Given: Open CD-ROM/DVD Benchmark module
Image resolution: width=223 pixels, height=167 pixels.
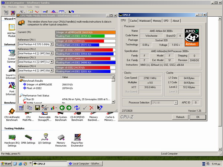Looking at the screenshot, I should [x=77, y=117].
